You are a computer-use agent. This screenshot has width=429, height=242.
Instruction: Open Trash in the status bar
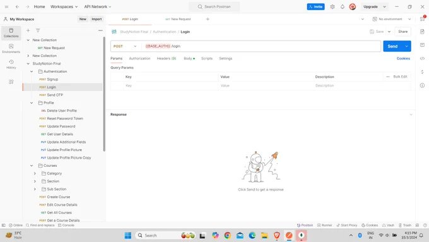(405, 226)
